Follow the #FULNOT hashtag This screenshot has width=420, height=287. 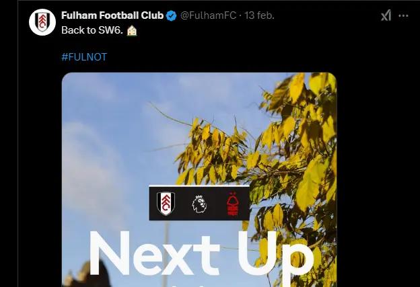84,57
